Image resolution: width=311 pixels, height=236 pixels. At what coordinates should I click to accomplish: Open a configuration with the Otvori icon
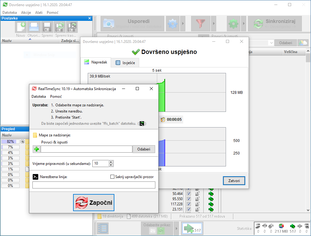click(34, 27)
